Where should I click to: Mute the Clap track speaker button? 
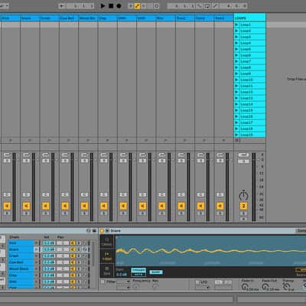tap(104, 206)
